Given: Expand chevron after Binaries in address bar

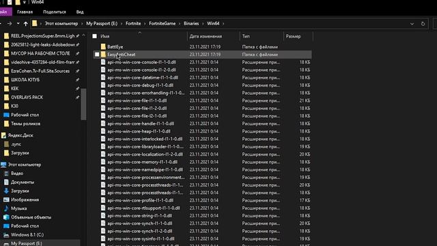Looking at the screenshot, I should [203, 24].
